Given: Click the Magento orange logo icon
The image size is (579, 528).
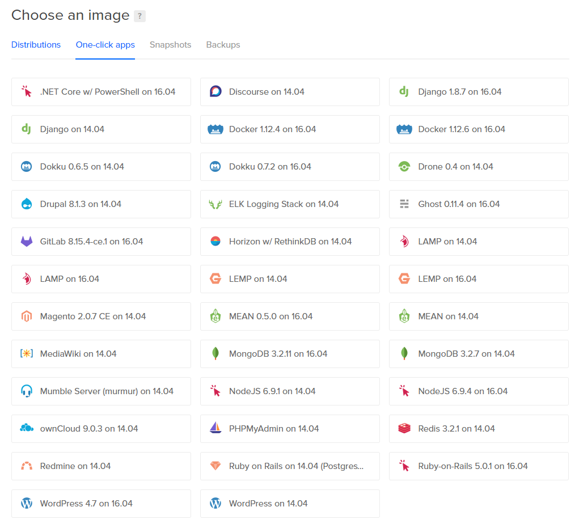Looking at the screenshot, I should [x=26, y=316].
